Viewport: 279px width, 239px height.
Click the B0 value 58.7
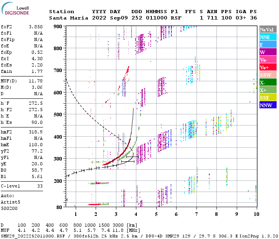coord(37,170)
